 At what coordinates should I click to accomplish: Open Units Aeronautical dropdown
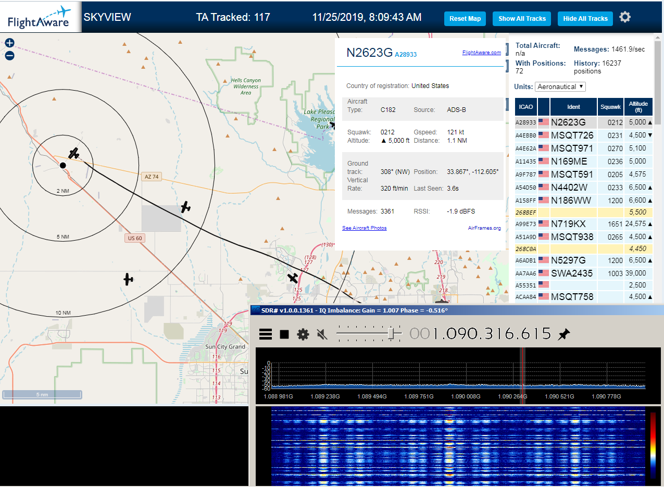[x=560, y=86]
